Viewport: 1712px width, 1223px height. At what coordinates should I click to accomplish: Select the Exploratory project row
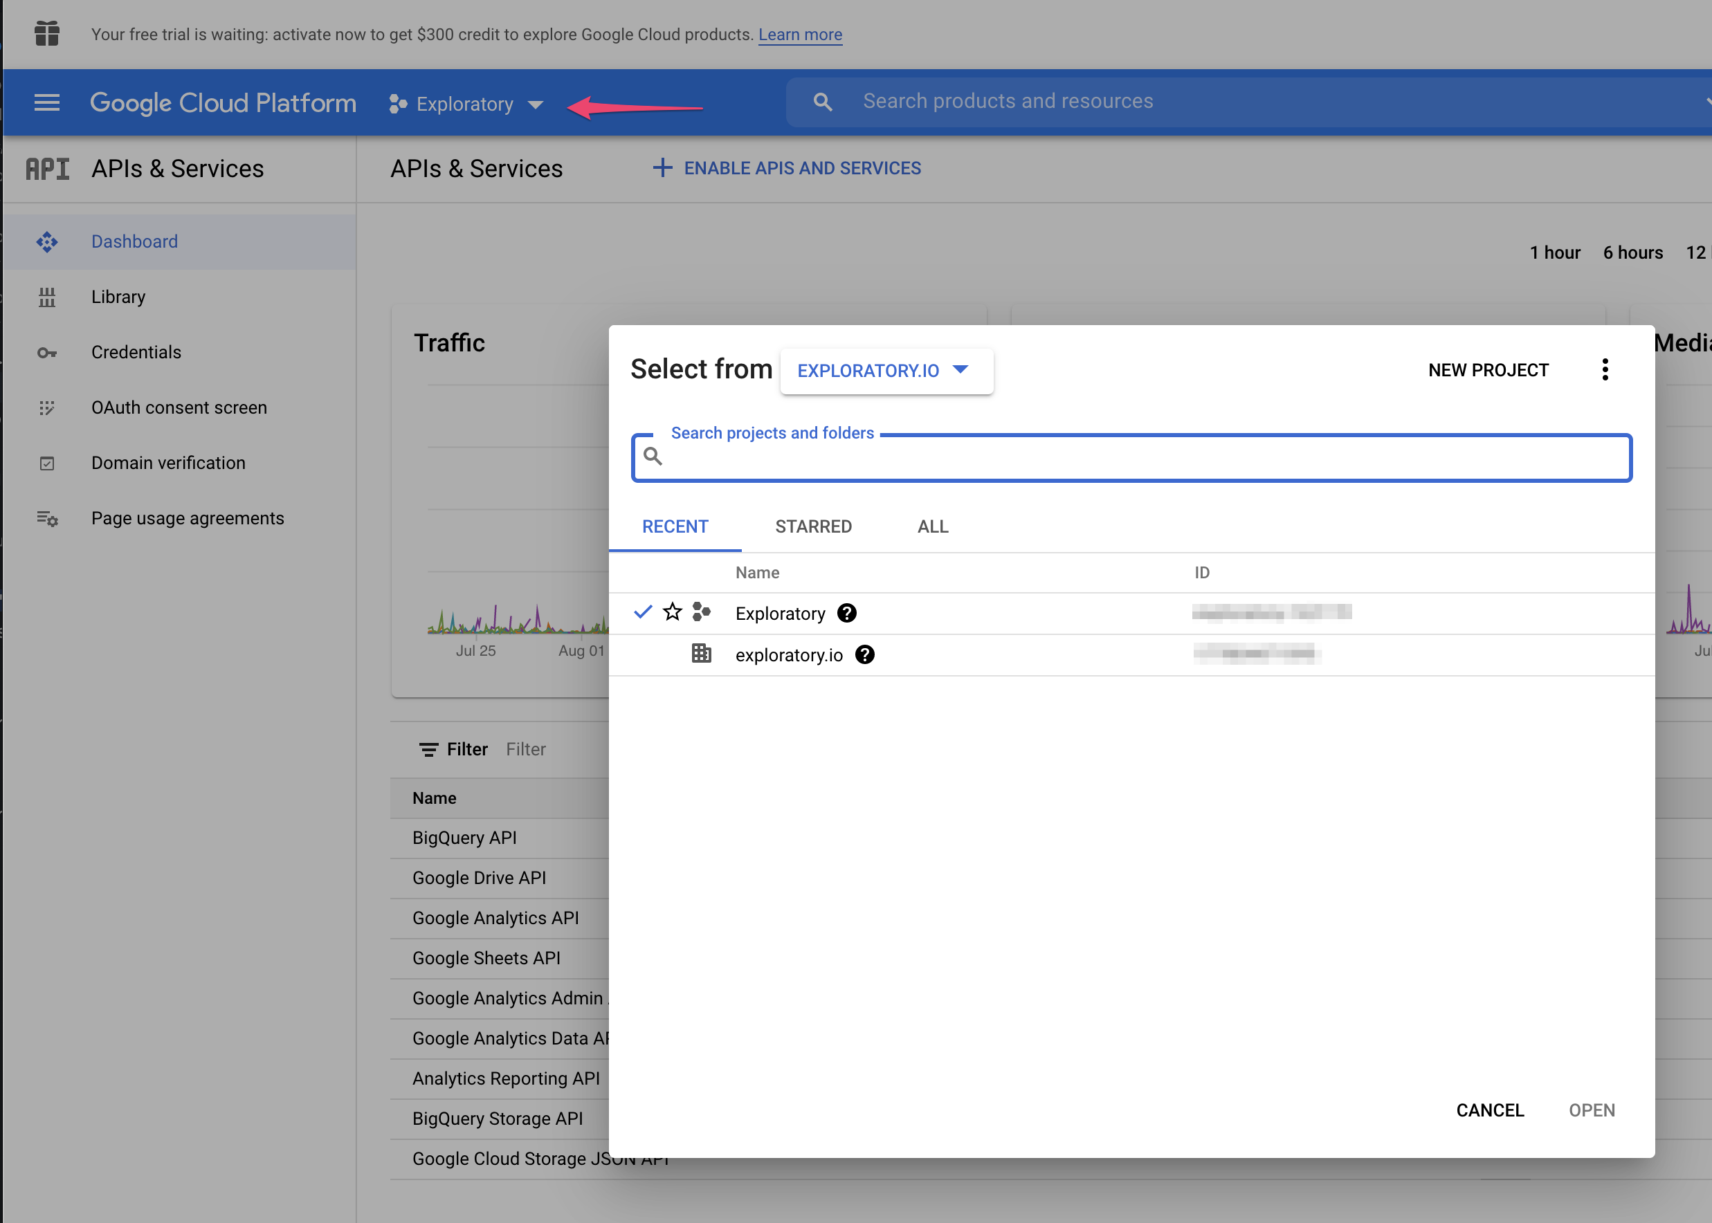pyautogui.click(x=1131, y=613)
